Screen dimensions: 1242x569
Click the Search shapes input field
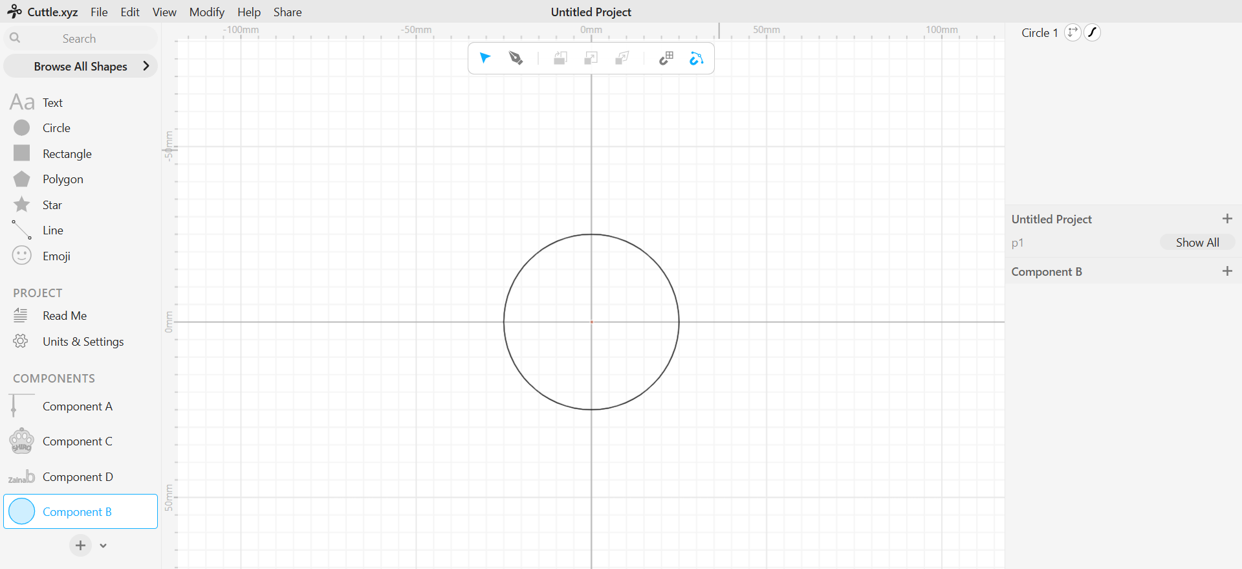[x=80, y=38]
